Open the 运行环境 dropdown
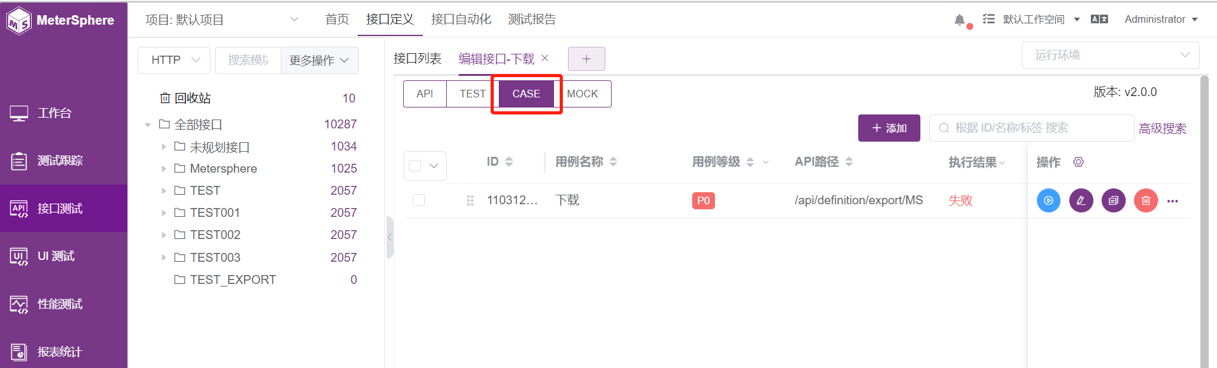The height and width of the screenshot is (368, 1217). 1111,55
